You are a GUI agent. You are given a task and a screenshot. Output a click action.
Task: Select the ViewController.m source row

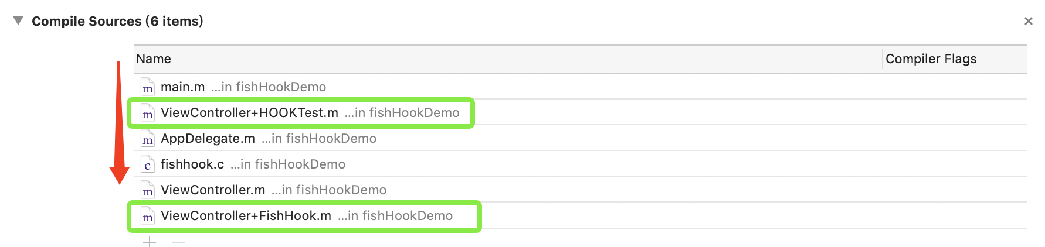(x=581, y=190)
